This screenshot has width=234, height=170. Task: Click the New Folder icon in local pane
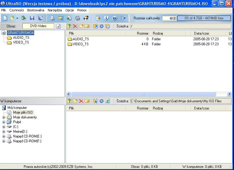point(75,101)
